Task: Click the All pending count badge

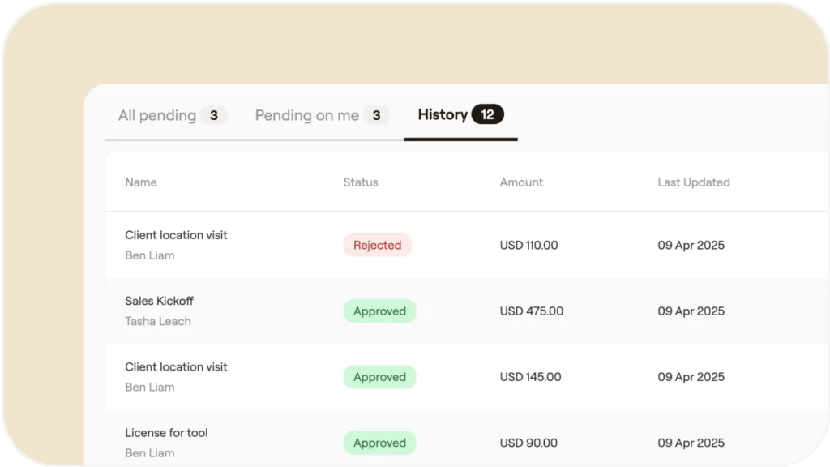Action: [214, 115]
